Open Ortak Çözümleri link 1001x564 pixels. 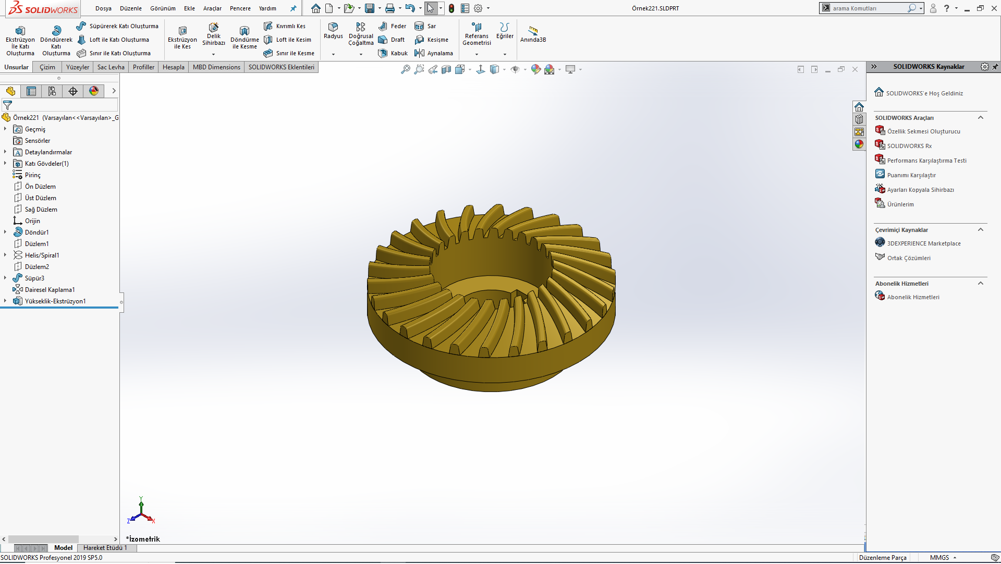click(x=909, y=258)
